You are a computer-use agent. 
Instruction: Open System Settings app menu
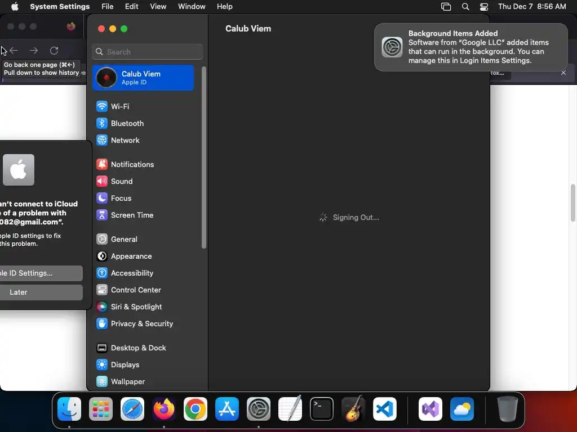click(x=60, y=7)
